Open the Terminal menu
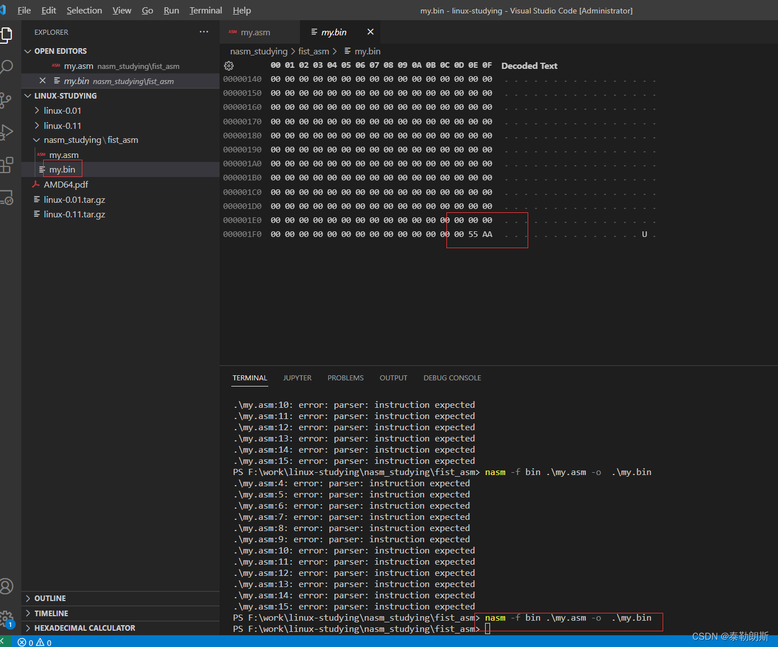This screenshot has width=778, height=647. point(206,10)
